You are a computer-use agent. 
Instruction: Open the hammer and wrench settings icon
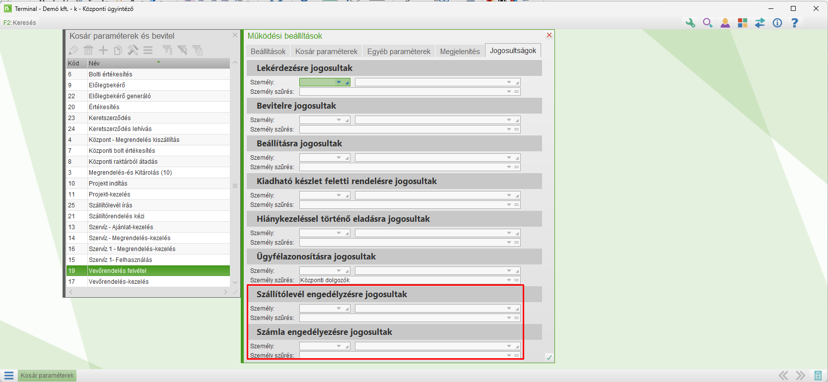tap(133, 50)
